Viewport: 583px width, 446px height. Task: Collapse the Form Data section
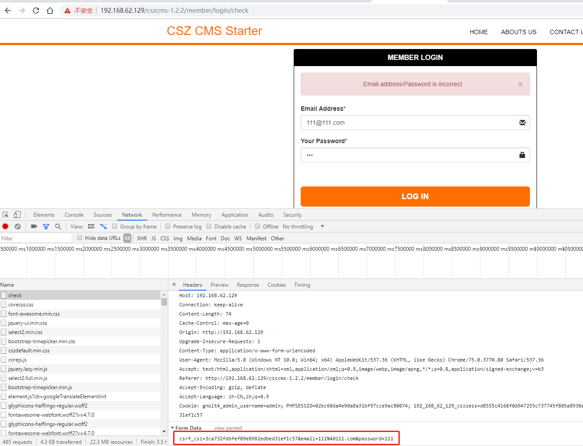173,428
